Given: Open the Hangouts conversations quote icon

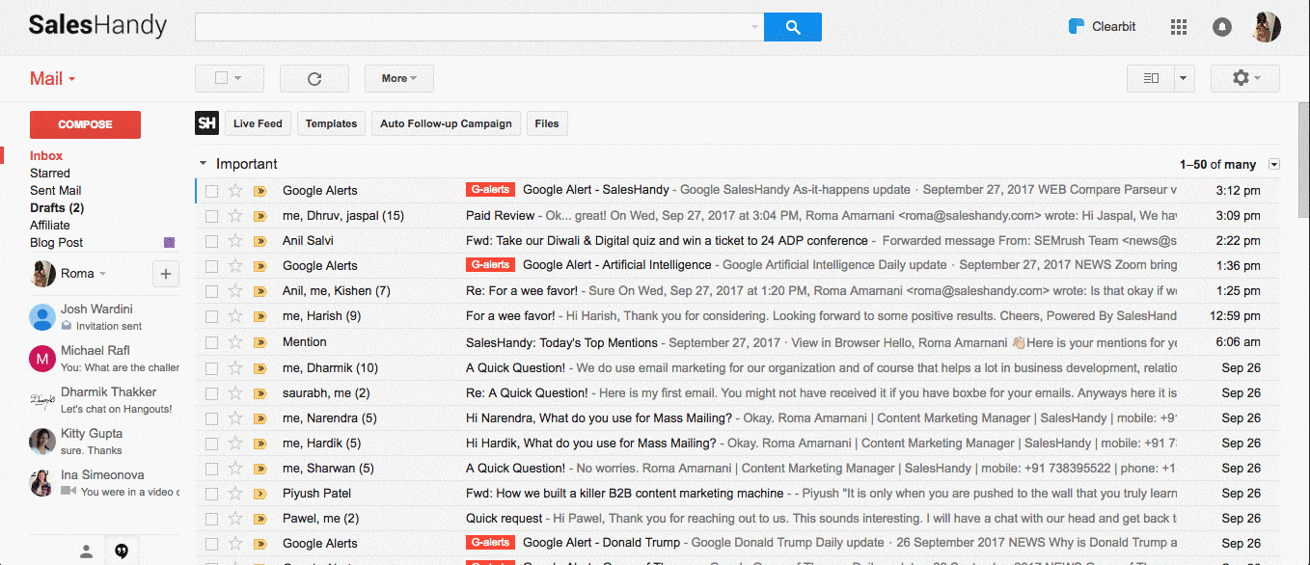Looking at the screenshot, I should pos(122,551).
